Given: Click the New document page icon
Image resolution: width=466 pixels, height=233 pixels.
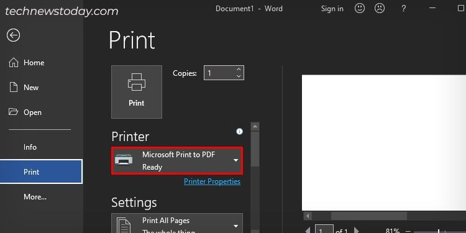Looking at the screenshot, I should [x=14, y=88].
